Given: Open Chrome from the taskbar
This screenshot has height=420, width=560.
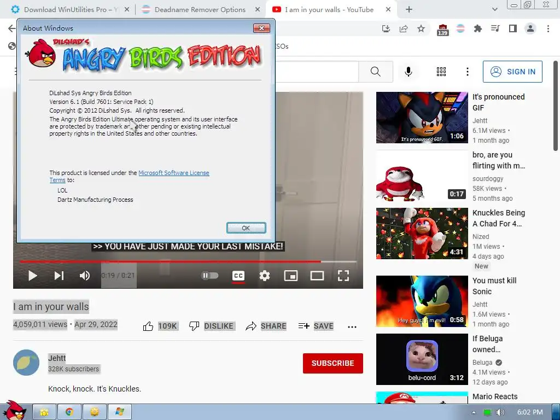Looking at the screenshot, I should (x=69, y=412).
